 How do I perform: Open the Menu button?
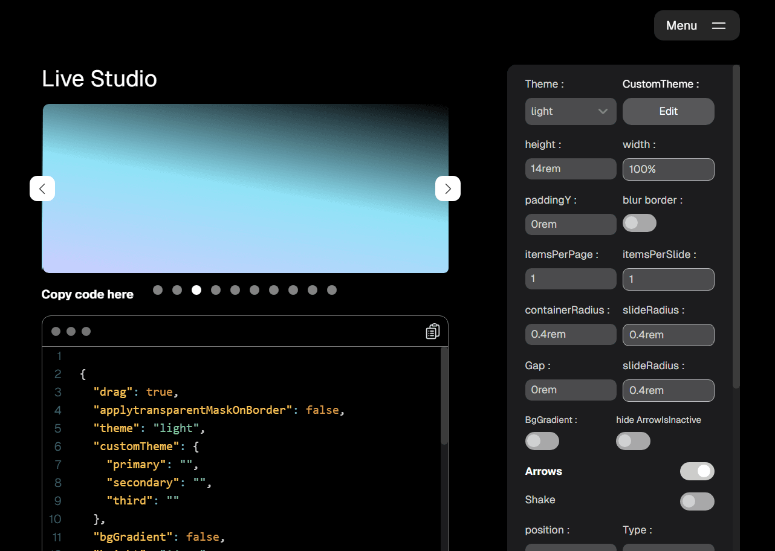click(x=697, y=25)
